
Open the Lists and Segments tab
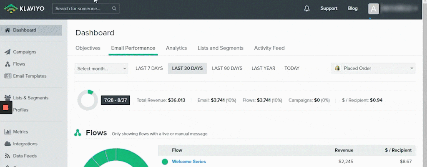pos(221,48)
